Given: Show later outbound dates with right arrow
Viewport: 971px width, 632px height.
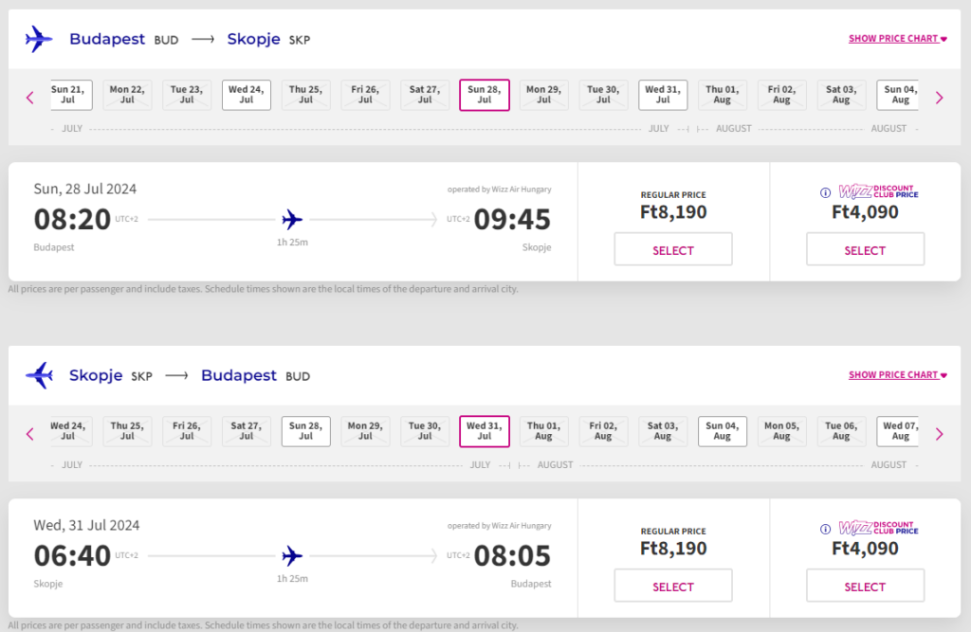Looking at the screenshot, I should coord(940,98).
